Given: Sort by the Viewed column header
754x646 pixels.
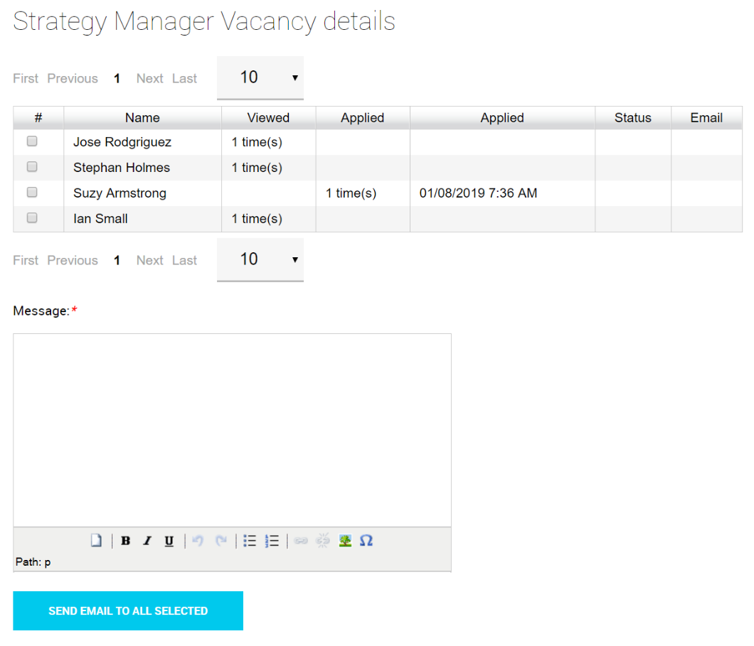Looking at the screenshot, I should click(268, 118).
